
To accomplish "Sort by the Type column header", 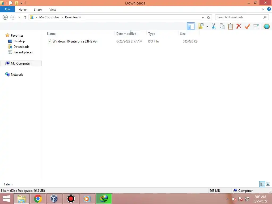I will (x=152, y=34).
